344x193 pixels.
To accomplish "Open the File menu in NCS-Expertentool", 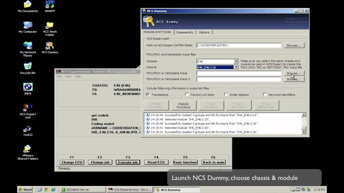I will click(x=59, y=76).
